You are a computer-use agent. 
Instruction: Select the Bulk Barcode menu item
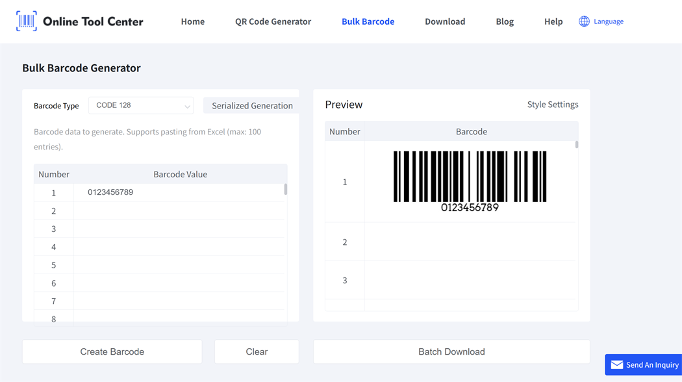click(368, 21)
